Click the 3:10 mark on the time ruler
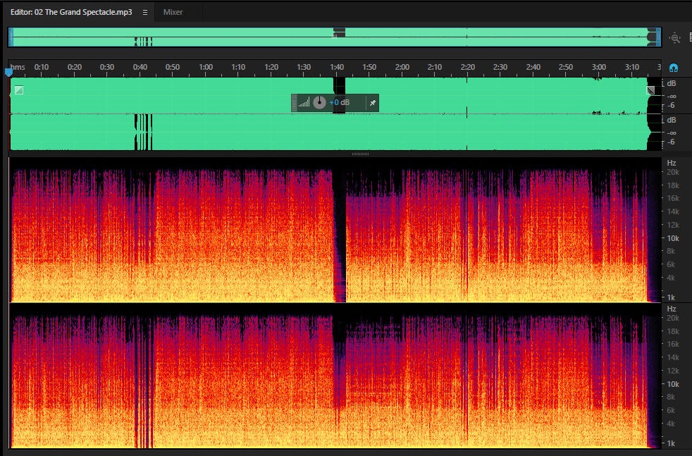 pyautogui.click(x=632, y=67)
